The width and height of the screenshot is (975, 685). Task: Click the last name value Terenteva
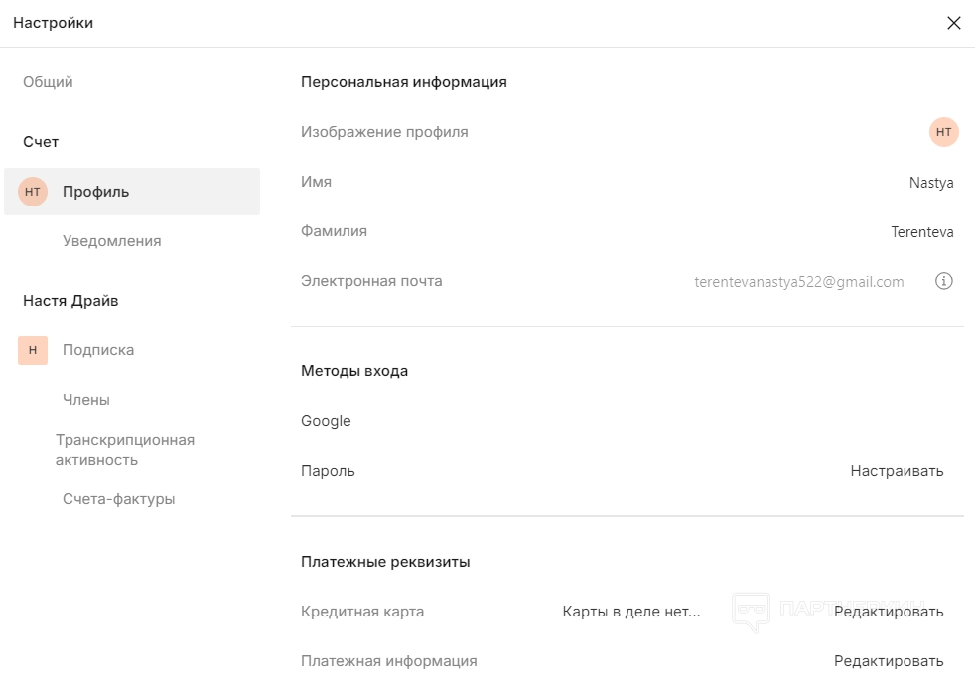922,232
